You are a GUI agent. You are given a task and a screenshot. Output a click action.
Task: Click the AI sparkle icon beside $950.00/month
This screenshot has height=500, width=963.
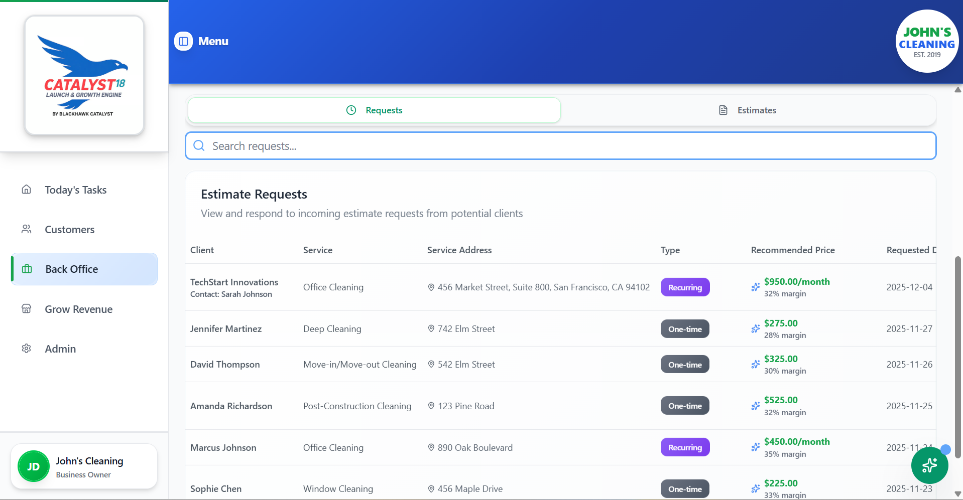[755, 287]
